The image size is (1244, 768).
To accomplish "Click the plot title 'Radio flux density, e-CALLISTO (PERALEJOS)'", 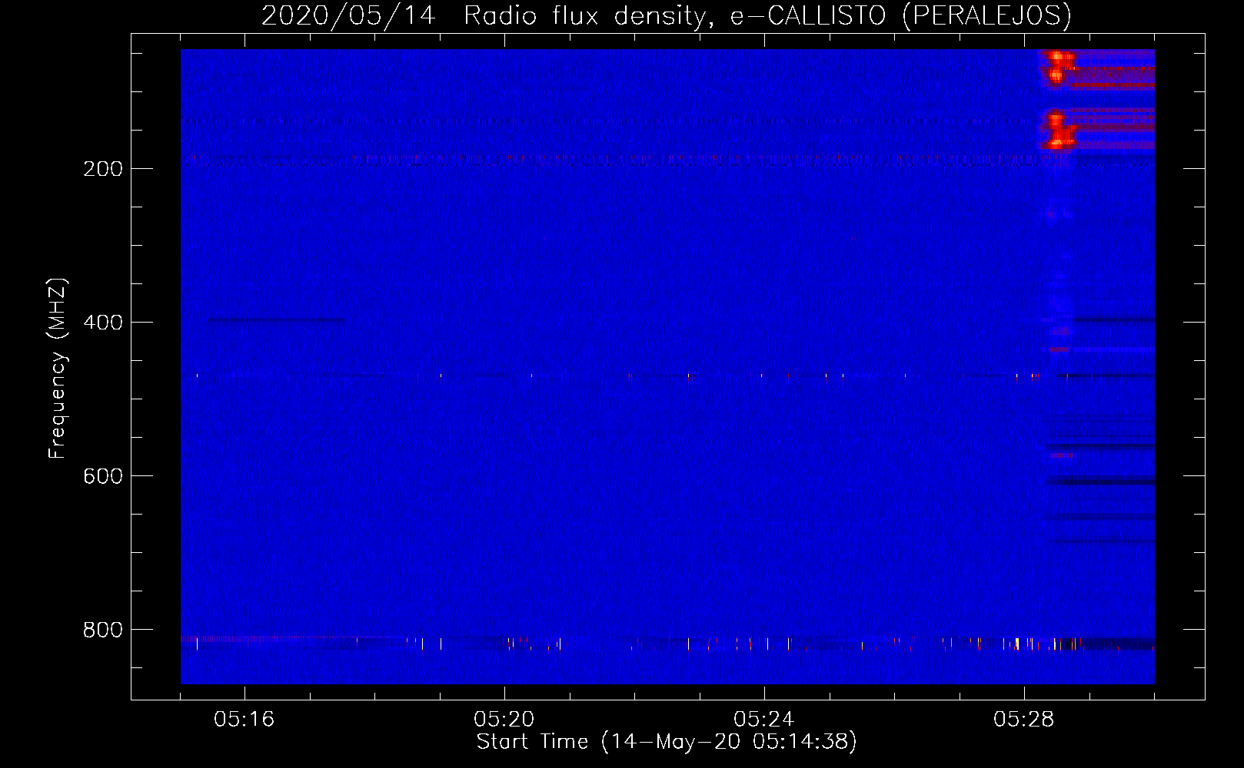I will 767,15.
